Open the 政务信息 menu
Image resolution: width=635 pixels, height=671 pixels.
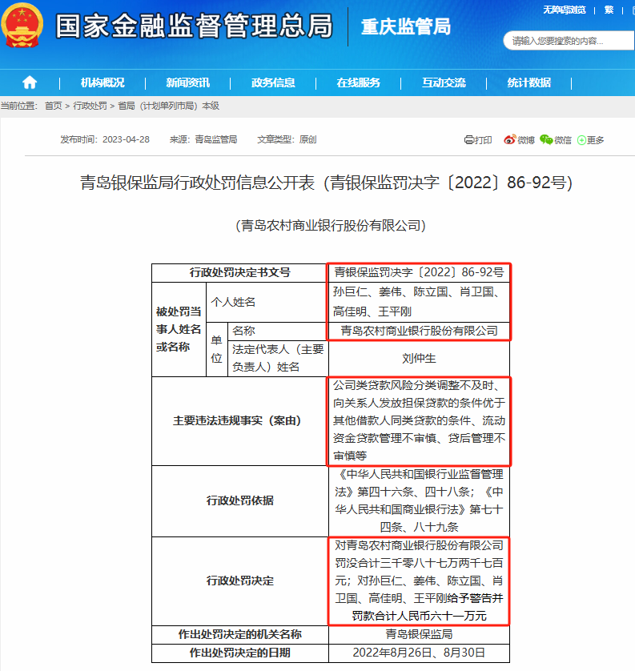tap(273, 82)
